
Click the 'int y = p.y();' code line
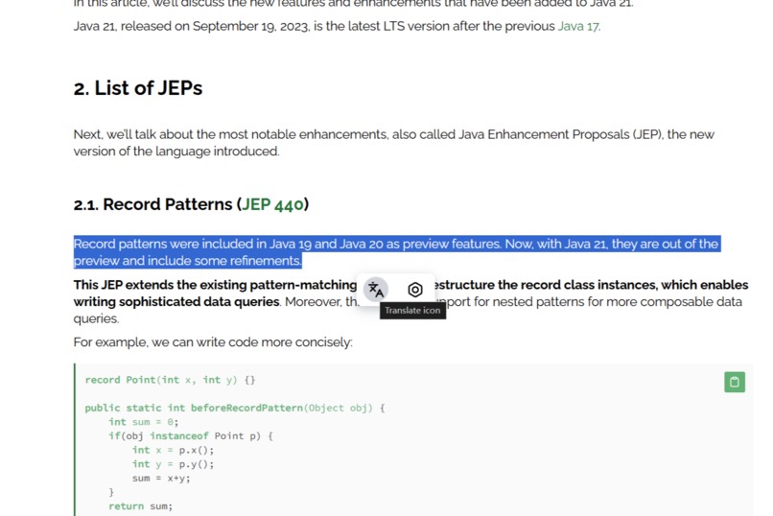pos(173,464)
